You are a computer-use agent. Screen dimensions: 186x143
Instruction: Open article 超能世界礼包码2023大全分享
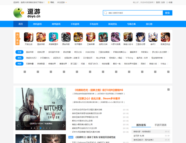[84, 128]
